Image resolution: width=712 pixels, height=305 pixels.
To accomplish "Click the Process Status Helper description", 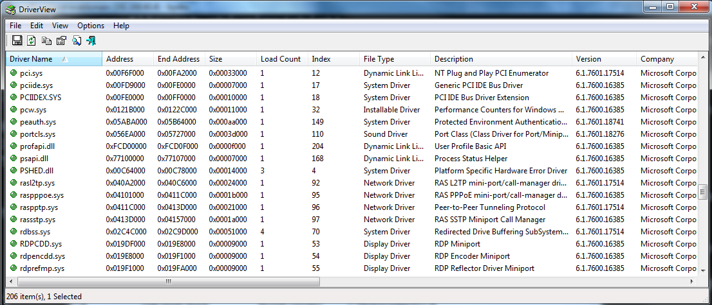I will pyautogui.click(x=471, y=159).
